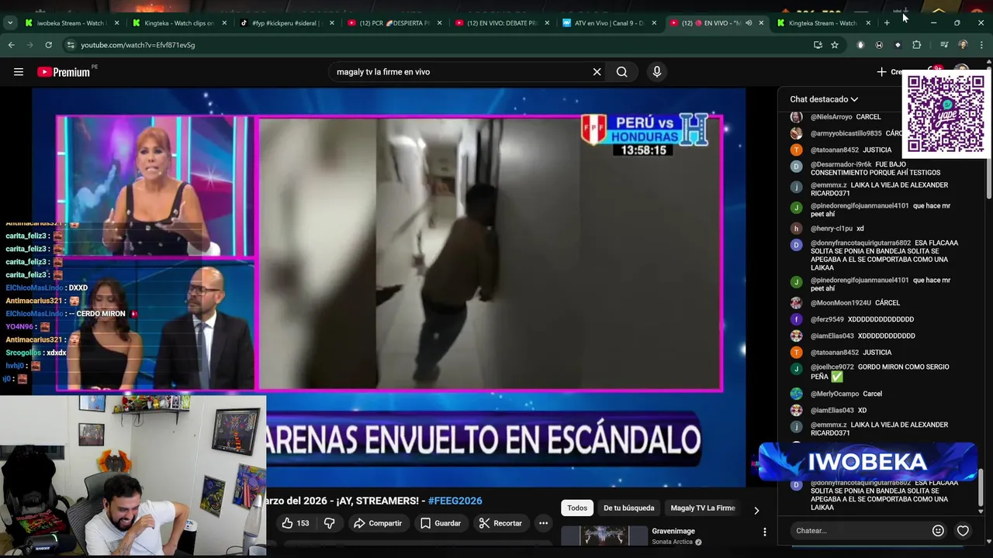Start voice search with the microphone
The width and height of the screenshot is (993, 558).
click(656, 72)
